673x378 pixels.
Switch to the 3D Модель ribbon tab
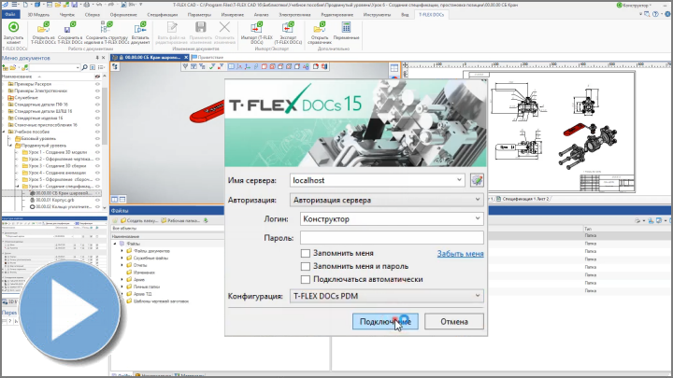[x=38, y=15]
